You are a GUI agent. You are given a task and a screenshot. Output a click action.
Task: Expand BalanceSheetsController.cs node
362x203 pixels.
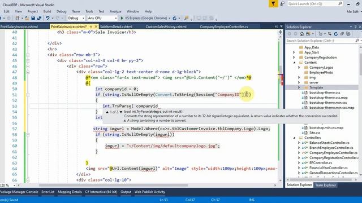tap(299, 143)
